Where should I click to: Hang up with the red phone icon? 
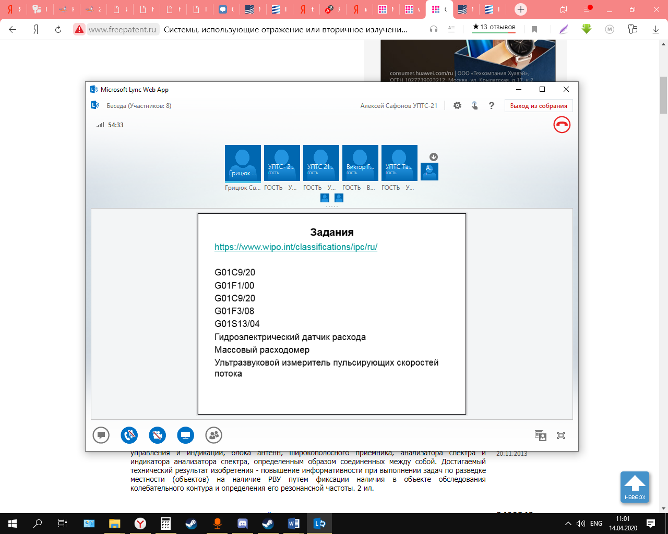click(562, 125)
